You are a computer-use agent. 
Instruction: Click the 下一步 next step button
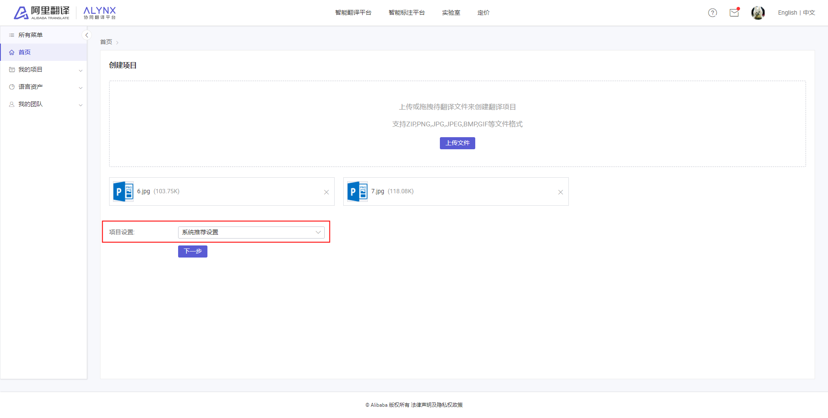(193, 251)
